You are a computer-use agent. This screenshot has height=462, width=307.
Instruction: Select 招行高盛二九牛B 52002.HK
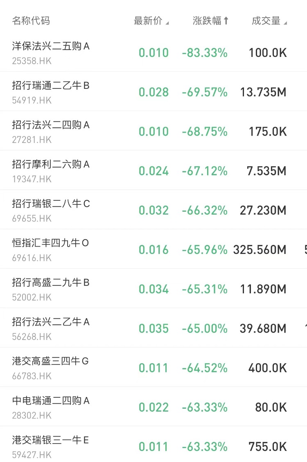[x=153, y=289]
